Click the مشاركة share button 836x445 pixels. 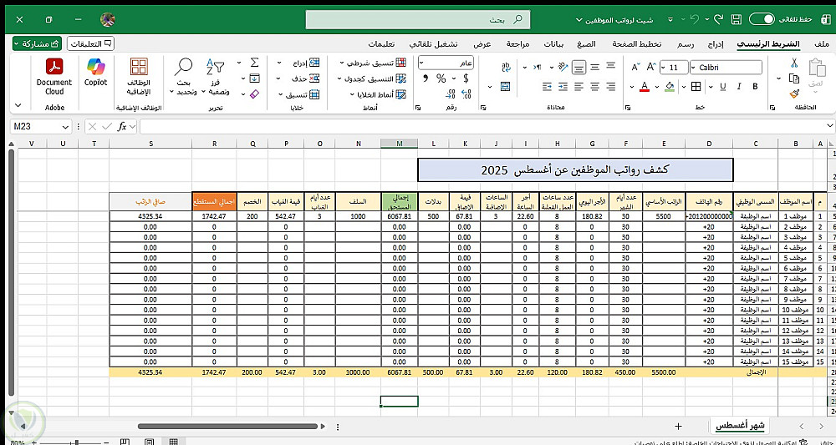pos(38,43)
